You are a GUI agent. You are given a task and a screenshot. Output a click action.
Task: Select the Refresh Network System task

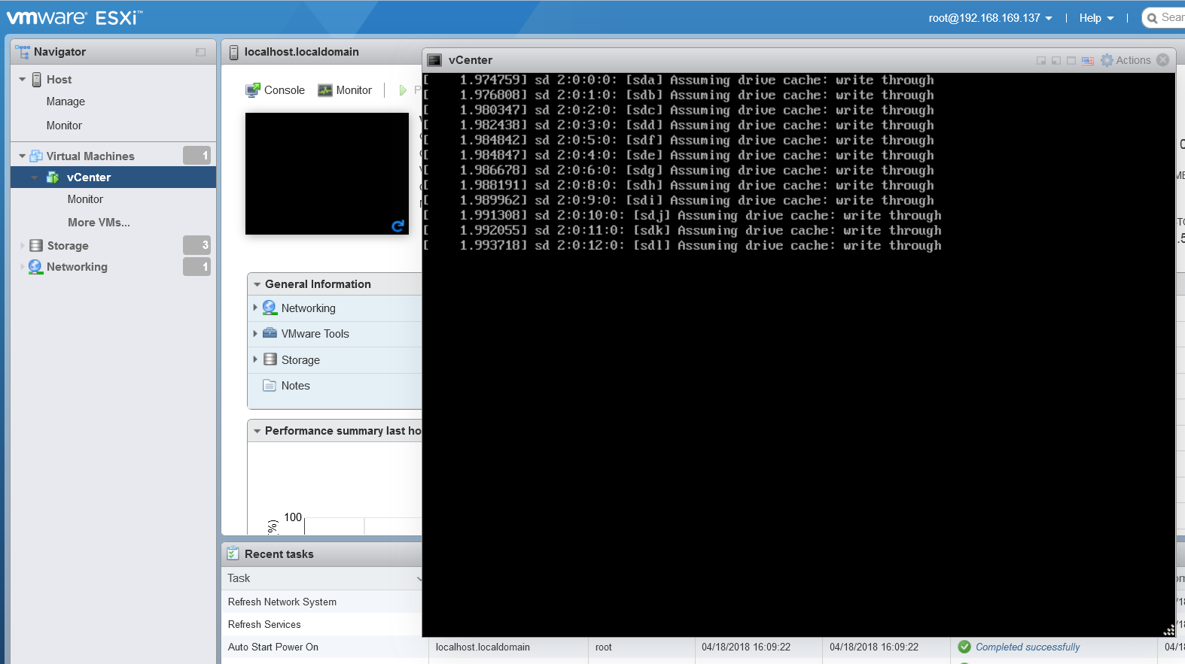[x=282, y=602]
